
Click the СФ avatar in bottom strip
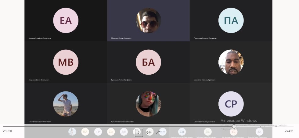111,132
